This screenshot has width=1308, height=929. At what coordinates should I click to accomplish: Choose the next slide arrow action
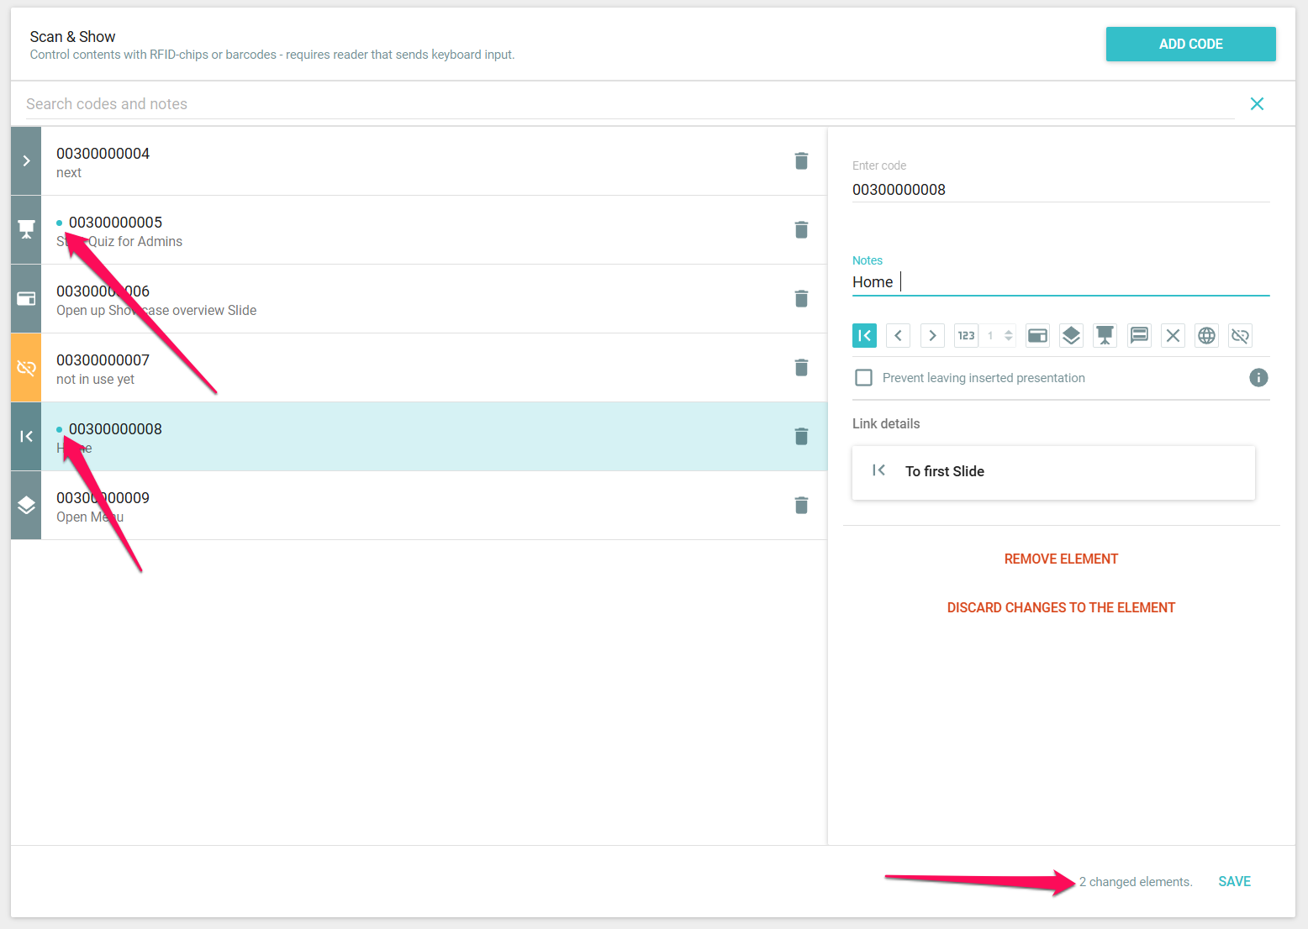coord(932,336)
